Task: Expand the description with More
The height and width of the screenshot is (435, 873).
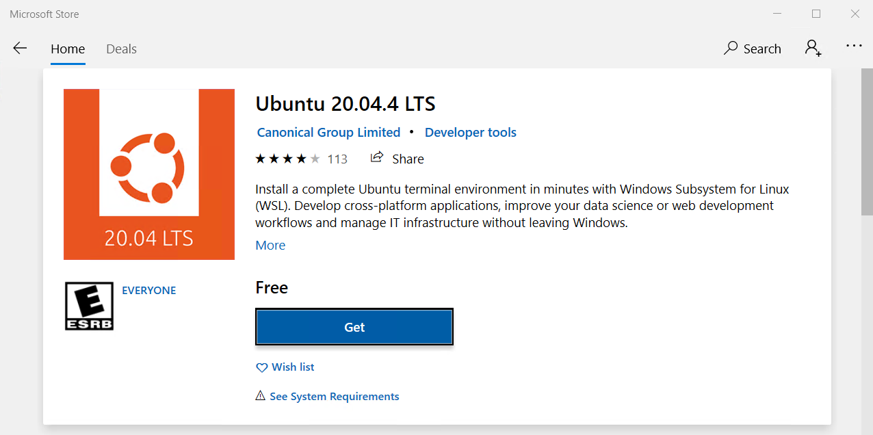Action: click(270, 246)
